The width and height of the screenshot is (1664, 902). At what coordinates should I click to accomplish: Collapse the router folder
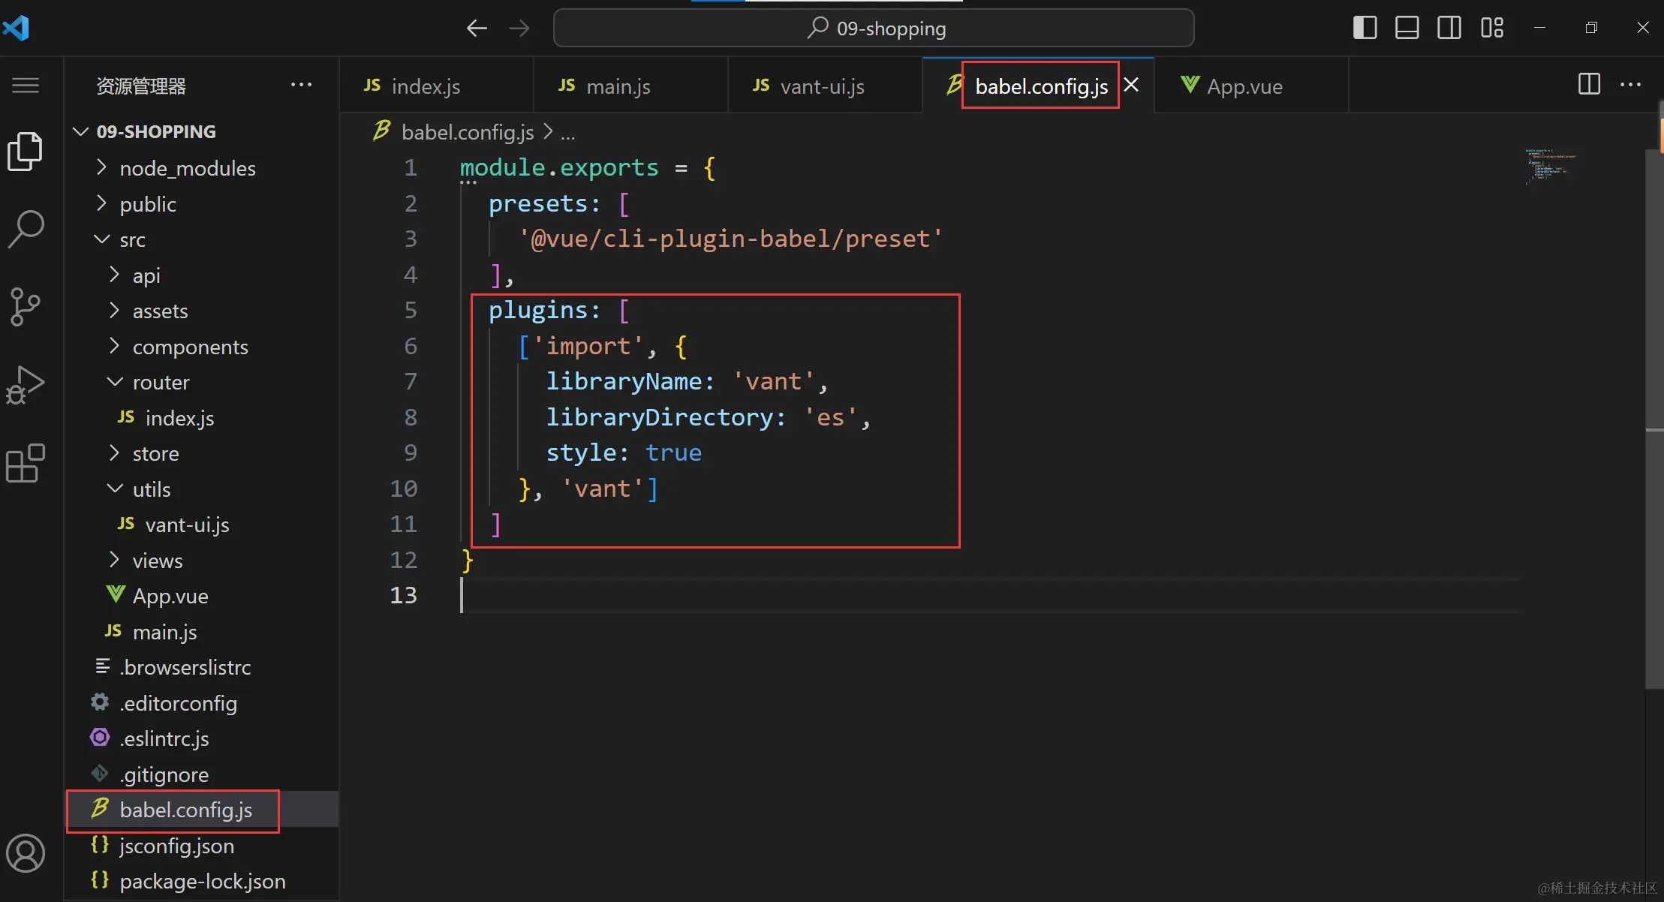click(202, 382)
